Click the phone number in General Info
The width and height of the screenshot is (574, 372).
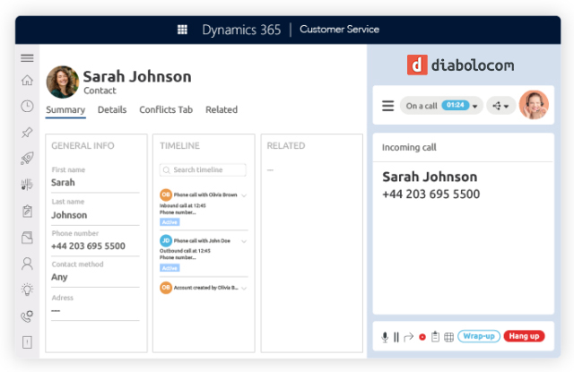click(88, 246)
